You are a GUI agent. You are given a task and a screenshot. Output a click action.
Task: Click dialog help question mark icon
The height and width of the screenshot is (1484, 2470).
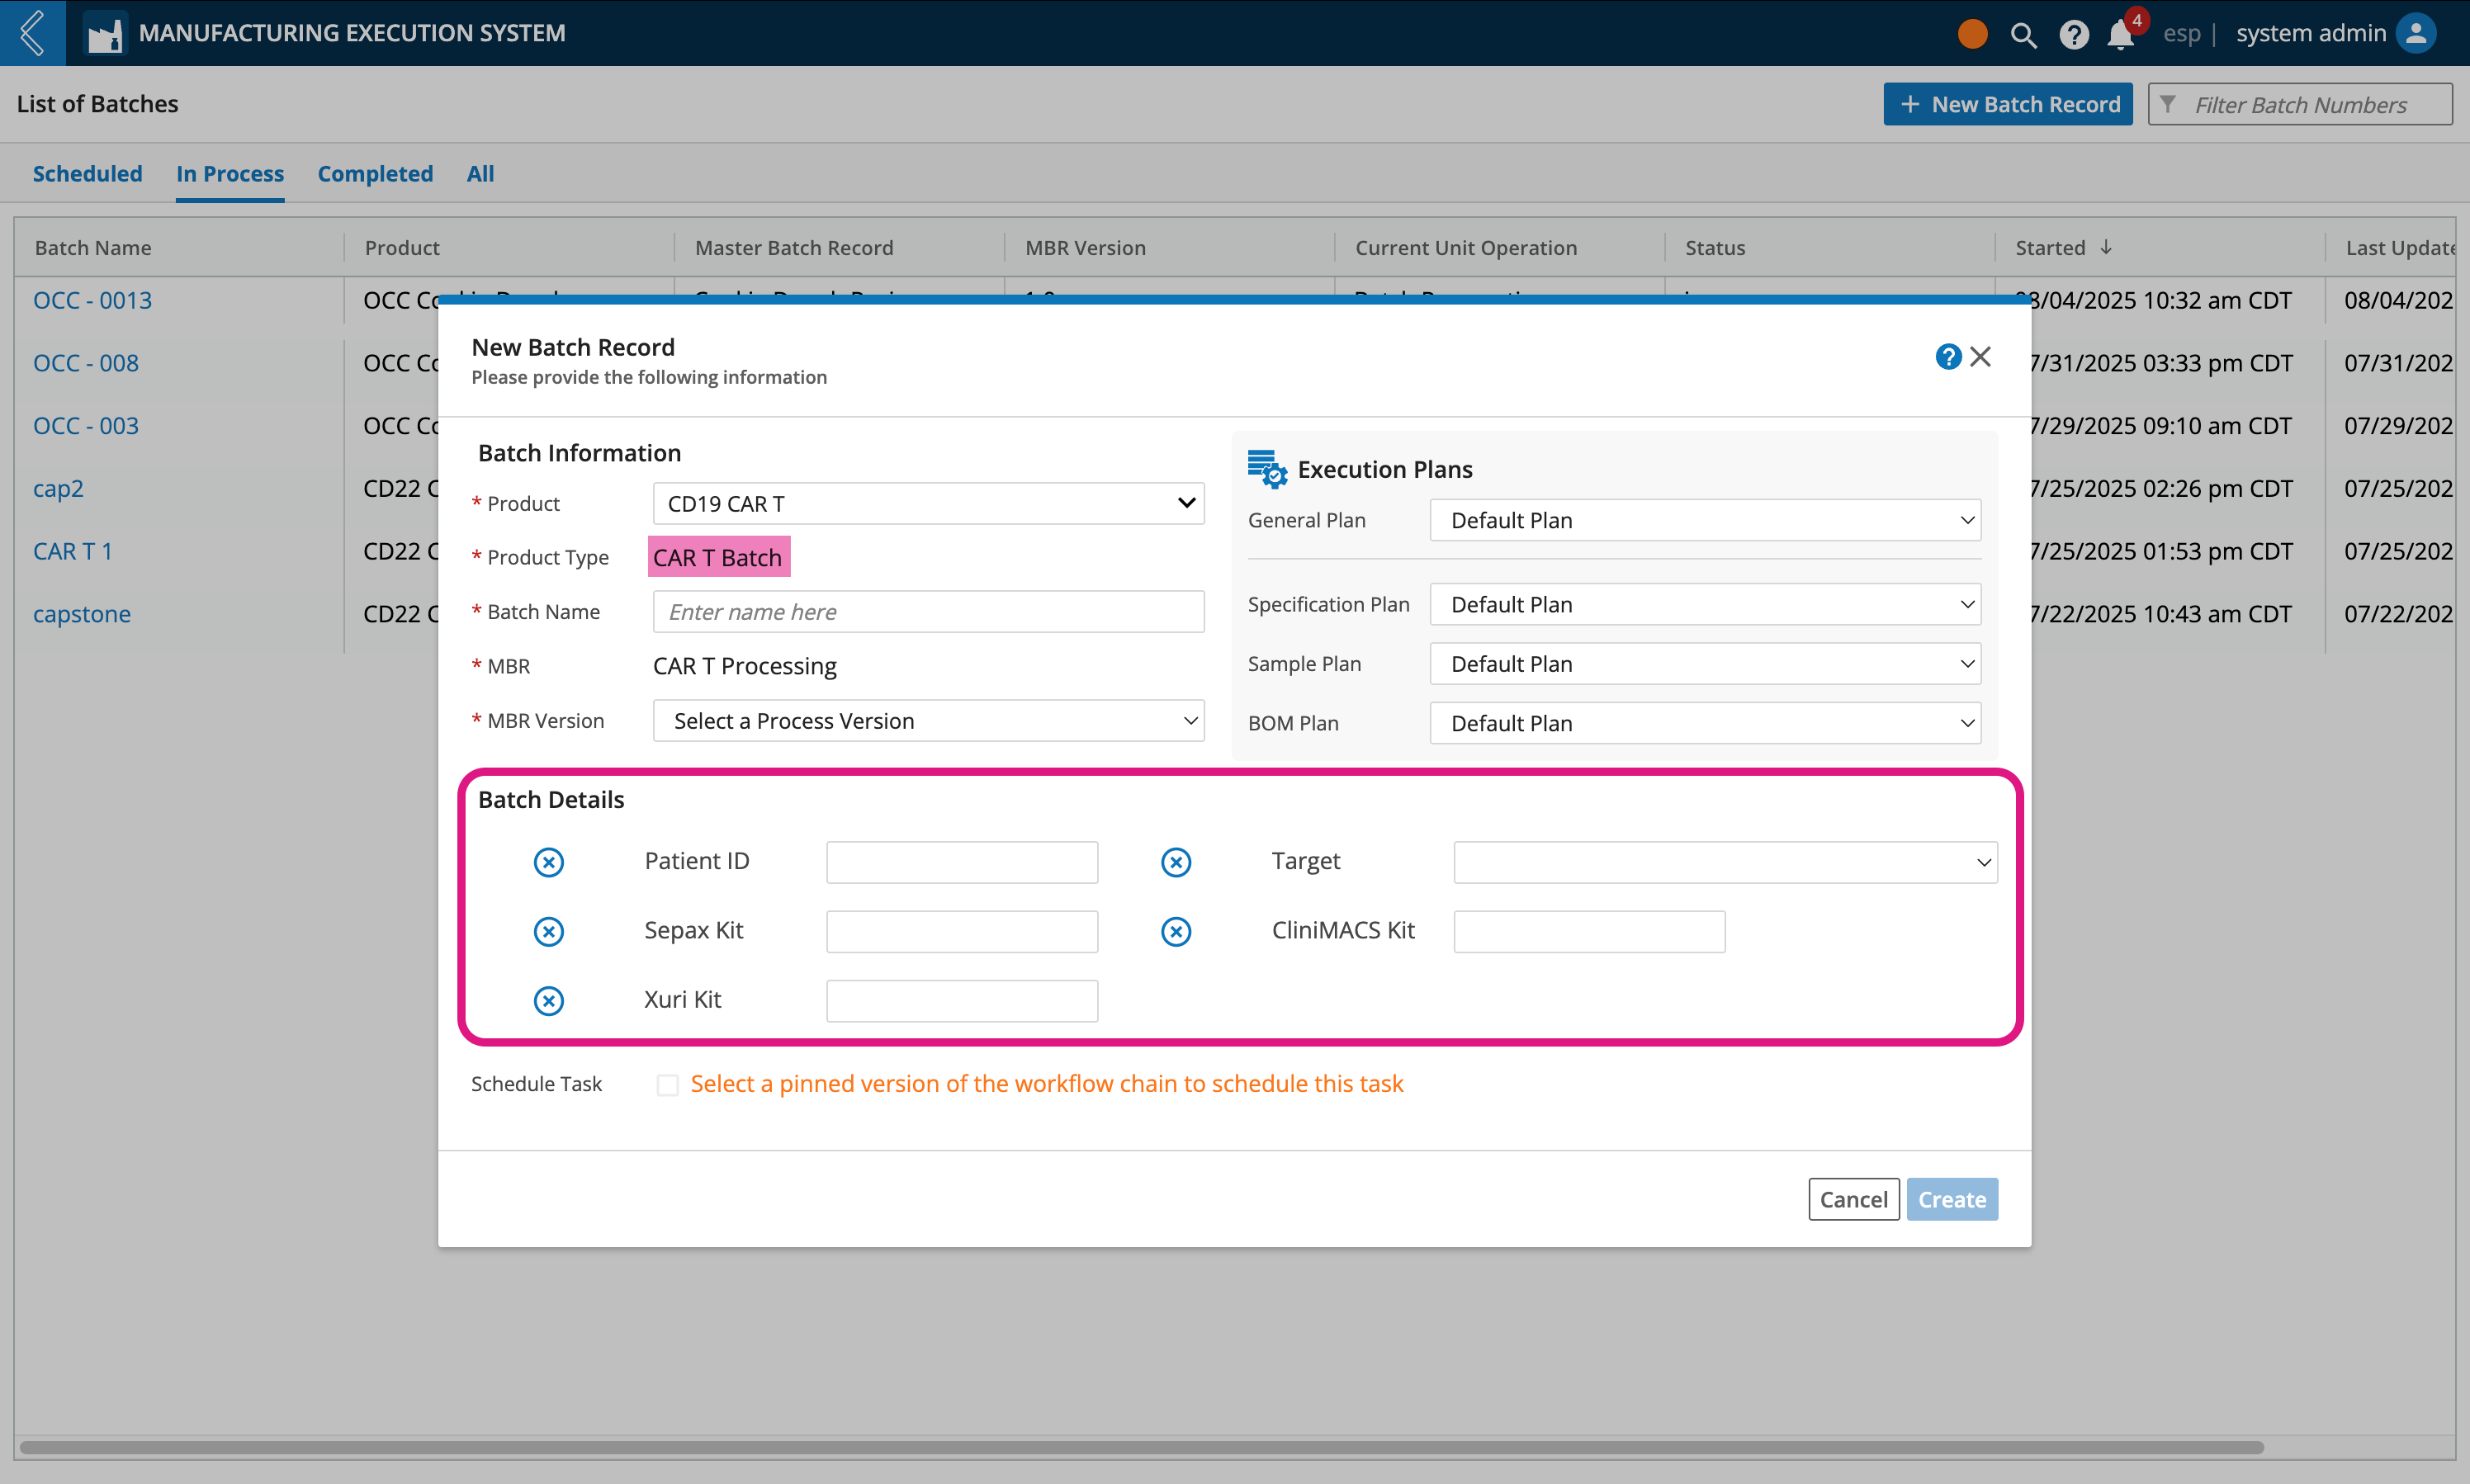pos(1948,357)
